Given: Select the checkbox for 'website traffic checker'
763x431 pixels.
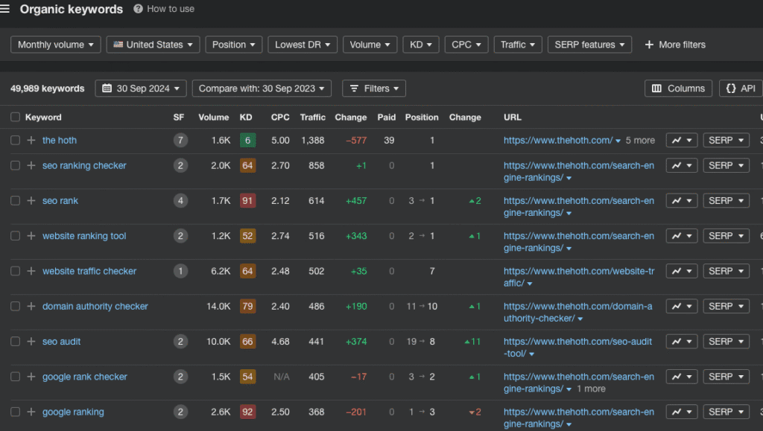Looking at the screenshot, I should coord(16,271).
